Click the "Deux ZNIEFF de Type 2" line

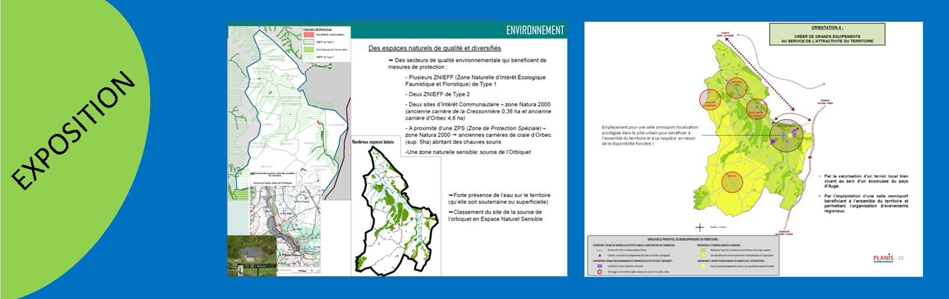point(439,94)
